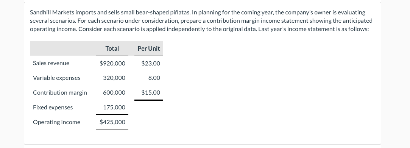Viewport: 410px width, 148px height.
Task: Select the Fixed expenses row label
Action: pyautogui.click(x=53, y=107)
